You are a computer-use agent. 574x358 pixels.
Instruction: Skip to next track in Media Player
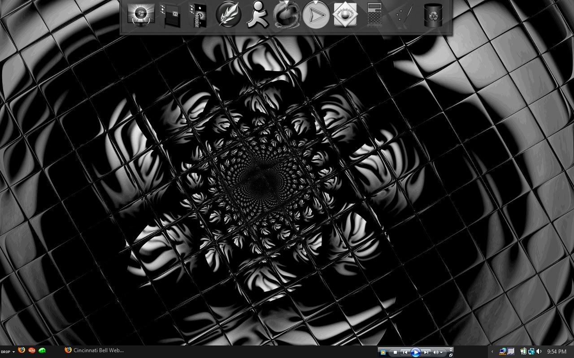point(426,352)
